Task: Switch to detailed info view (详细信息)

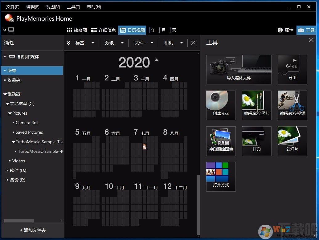Action: click(103, 30)
